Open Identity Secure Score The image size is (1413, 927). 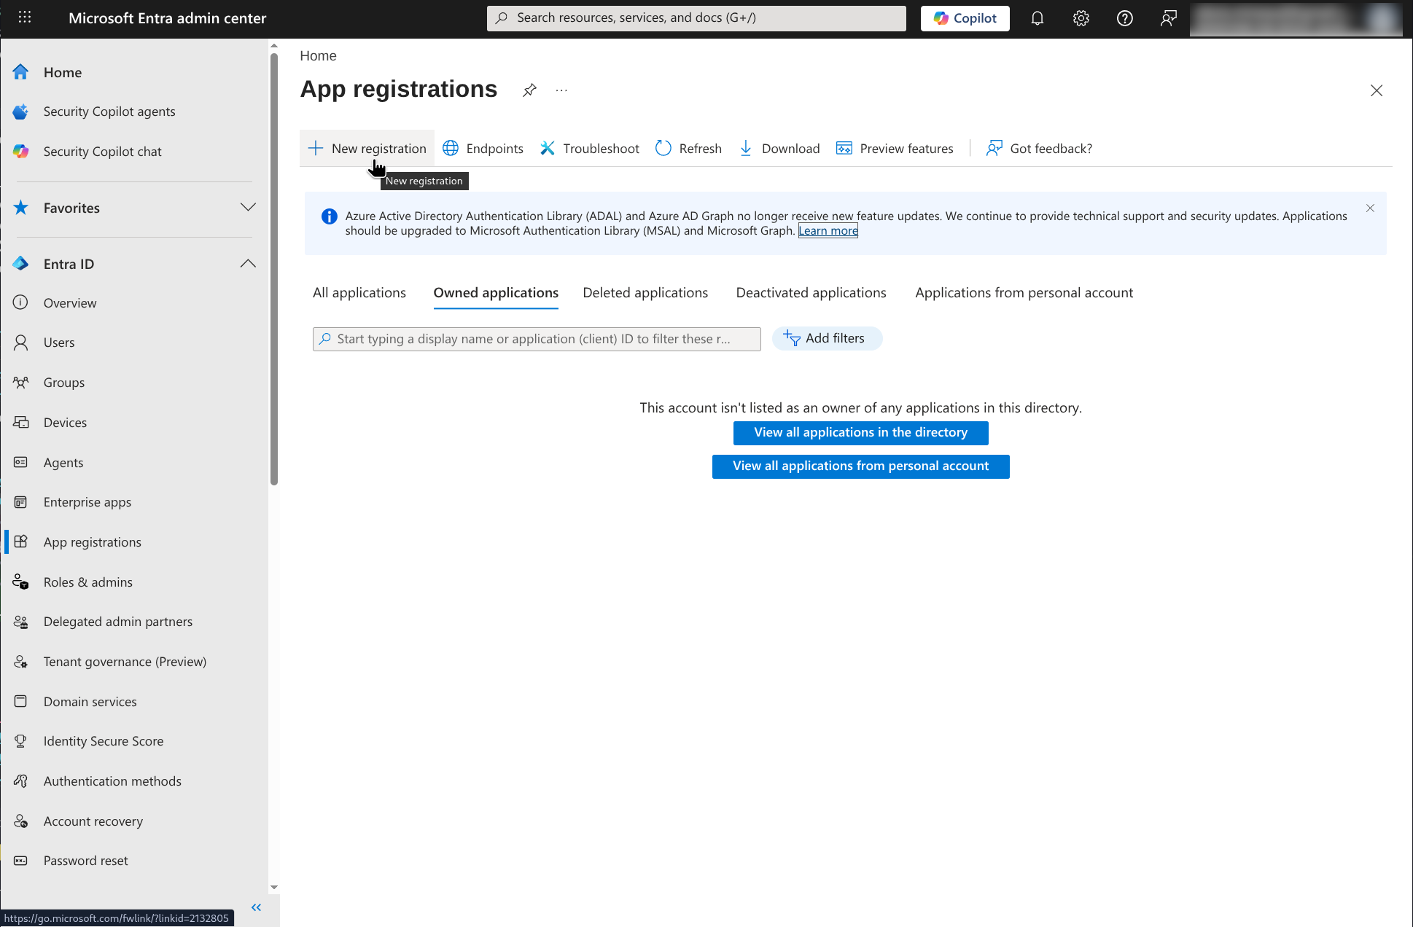[x=104, y=741]
